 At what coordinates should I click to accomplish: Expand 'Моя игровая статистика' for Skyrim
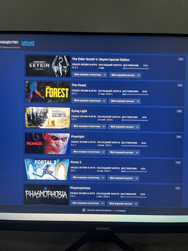point(89,75)
